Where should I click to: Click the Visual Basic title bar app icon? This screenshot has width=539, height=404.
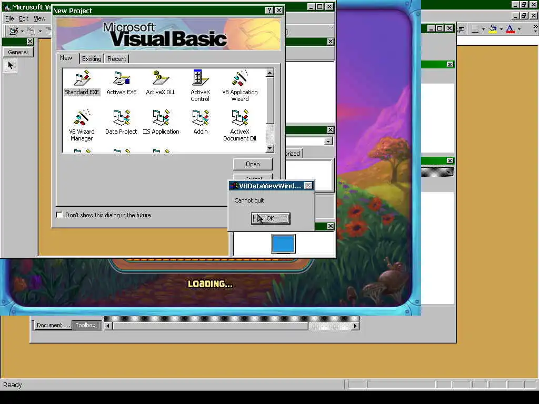6,7
